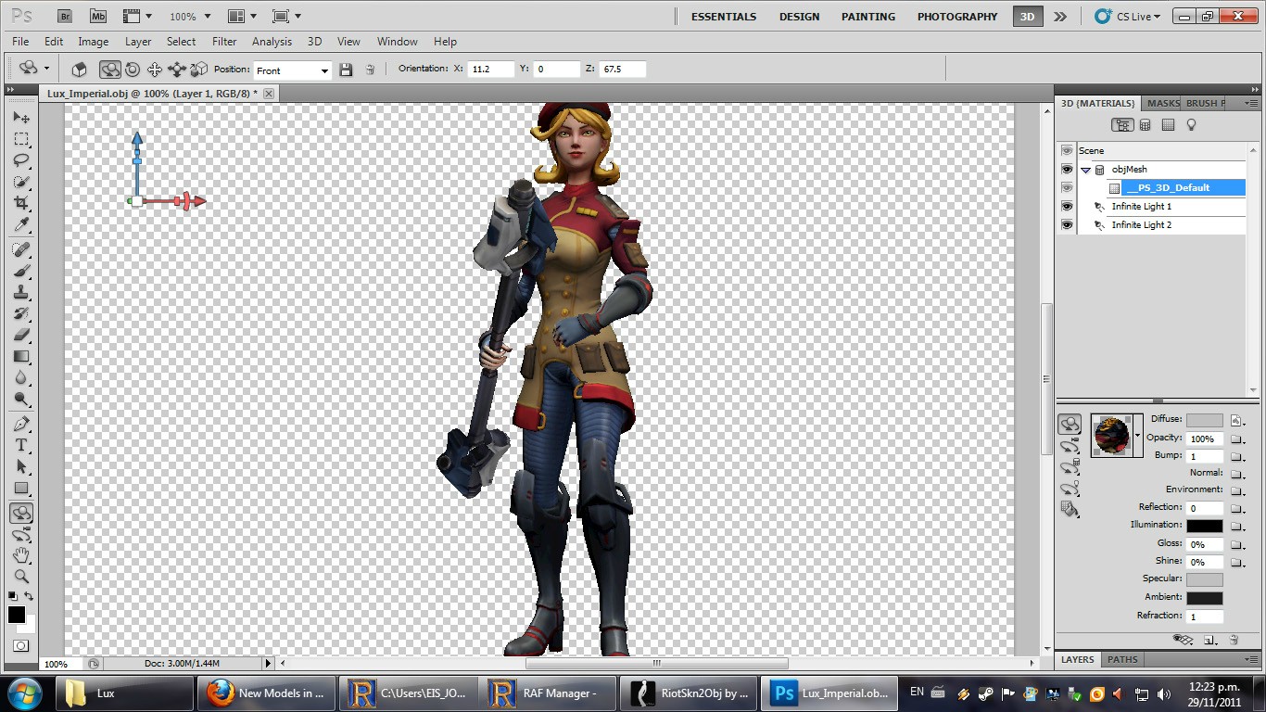This screenshot has height=712, width=1266.
Task: Launch Mini Bridge from the application bar
Action: point(97,16)
